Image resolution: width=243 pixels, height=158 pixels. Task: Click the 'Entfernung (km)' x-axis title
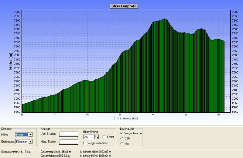[x=126, y=118]
